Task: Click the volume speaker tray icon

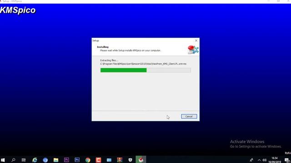Action: [265, 160]
